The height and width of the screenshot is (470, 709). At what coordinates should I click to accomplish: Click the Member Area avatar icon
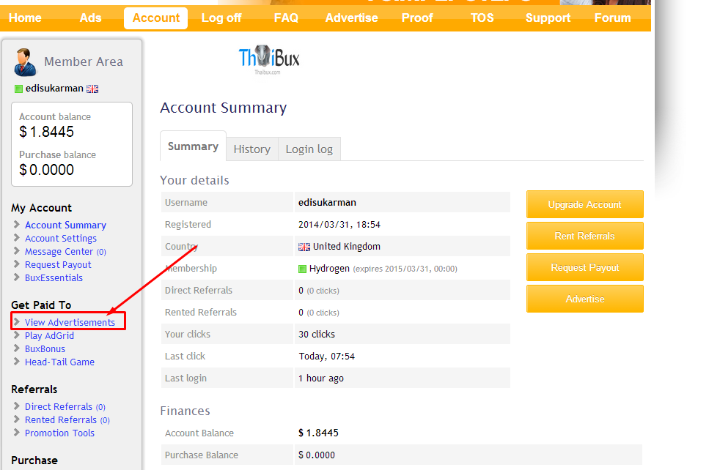click(x=24, y=62)
